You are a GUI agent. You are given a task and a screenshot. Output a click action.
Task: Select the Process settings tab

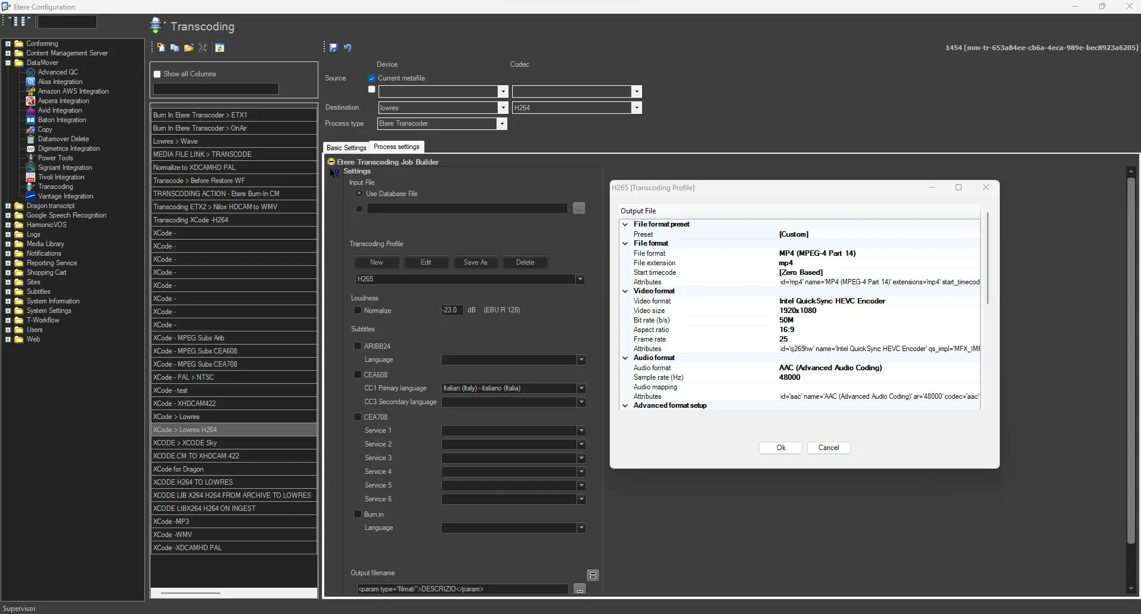point(396,147)
